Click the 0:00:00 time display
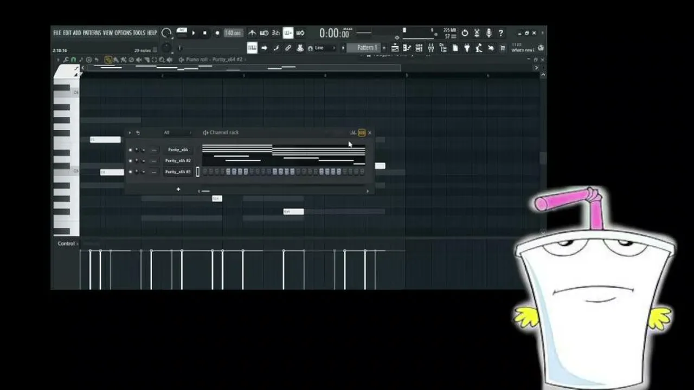 [x=334, y=34]
